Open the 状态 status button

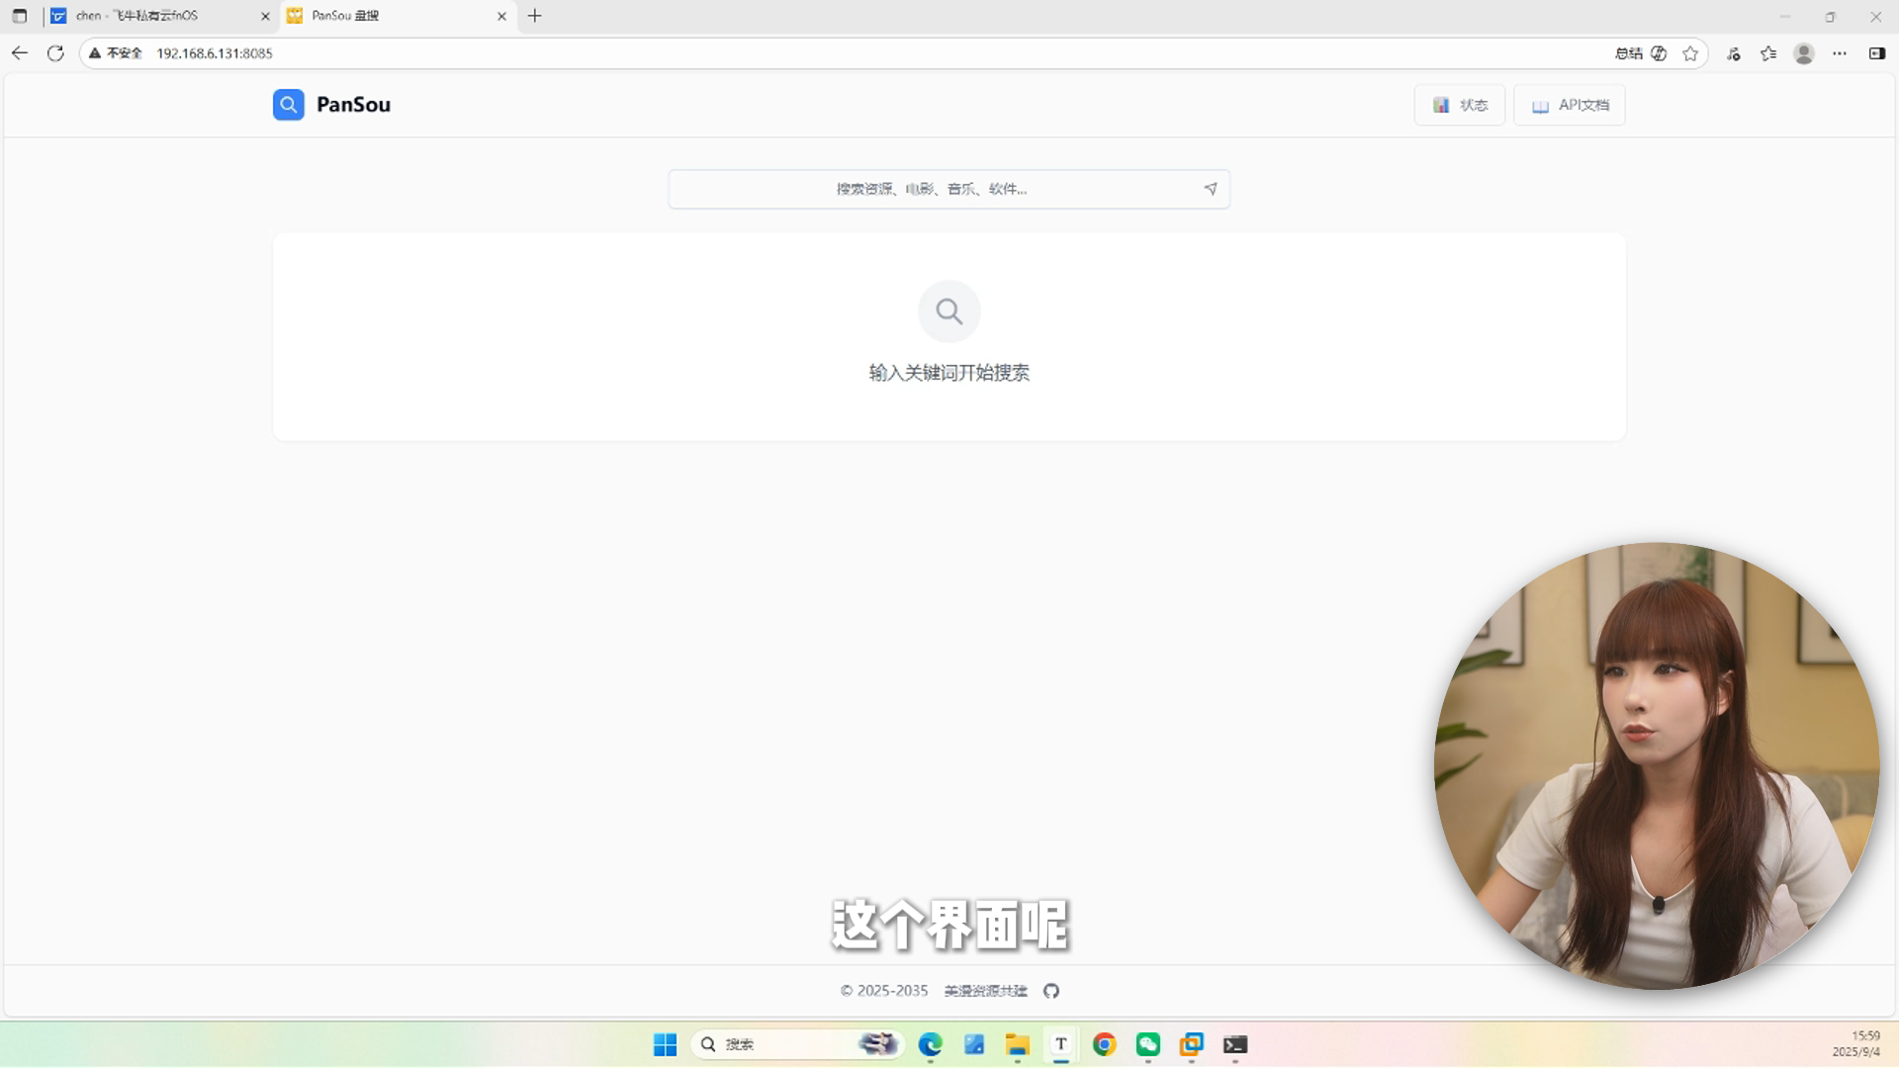click(1459, 105)
